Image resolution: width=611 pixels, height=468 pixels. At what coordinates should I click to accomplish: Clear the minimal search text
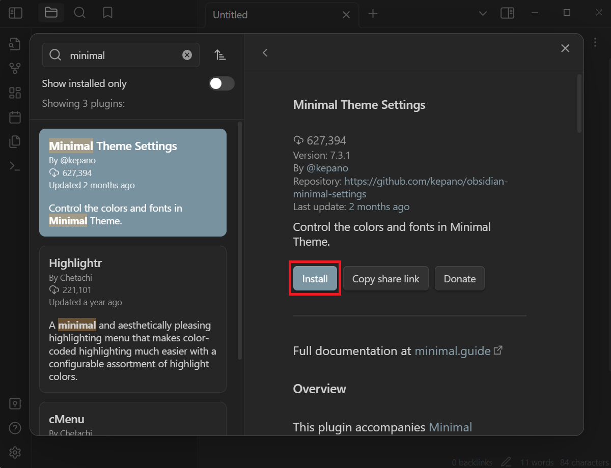[187, 55]
